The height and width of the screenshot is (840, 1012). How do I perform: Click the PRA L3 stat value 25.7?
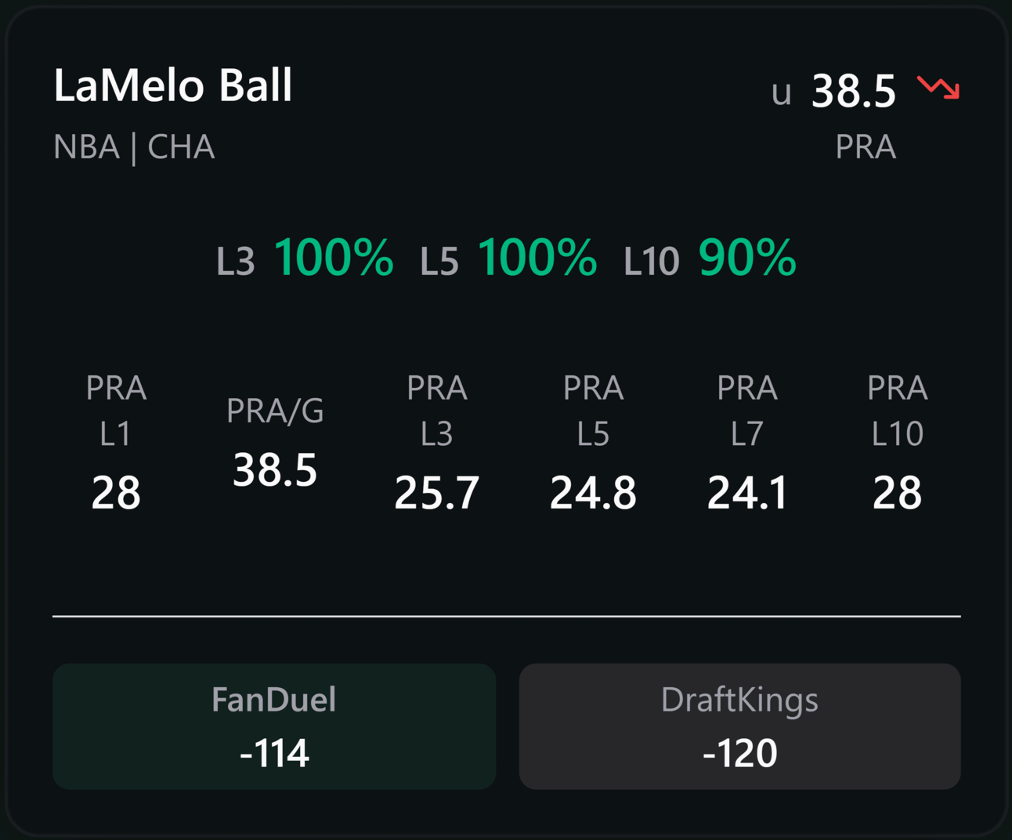click(x=437, y=493)
